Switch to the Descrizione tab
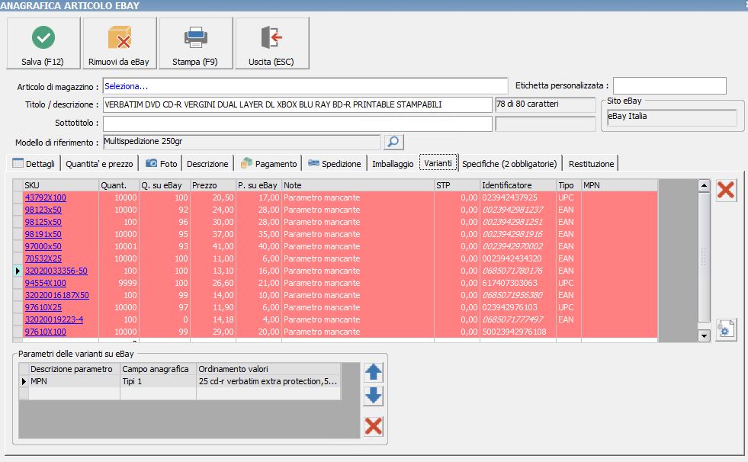 (207, 164)
